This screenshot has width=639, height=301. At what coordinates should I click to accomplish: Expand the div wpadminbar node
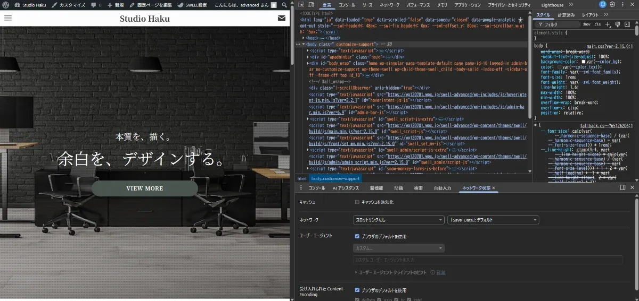(308, 57)
